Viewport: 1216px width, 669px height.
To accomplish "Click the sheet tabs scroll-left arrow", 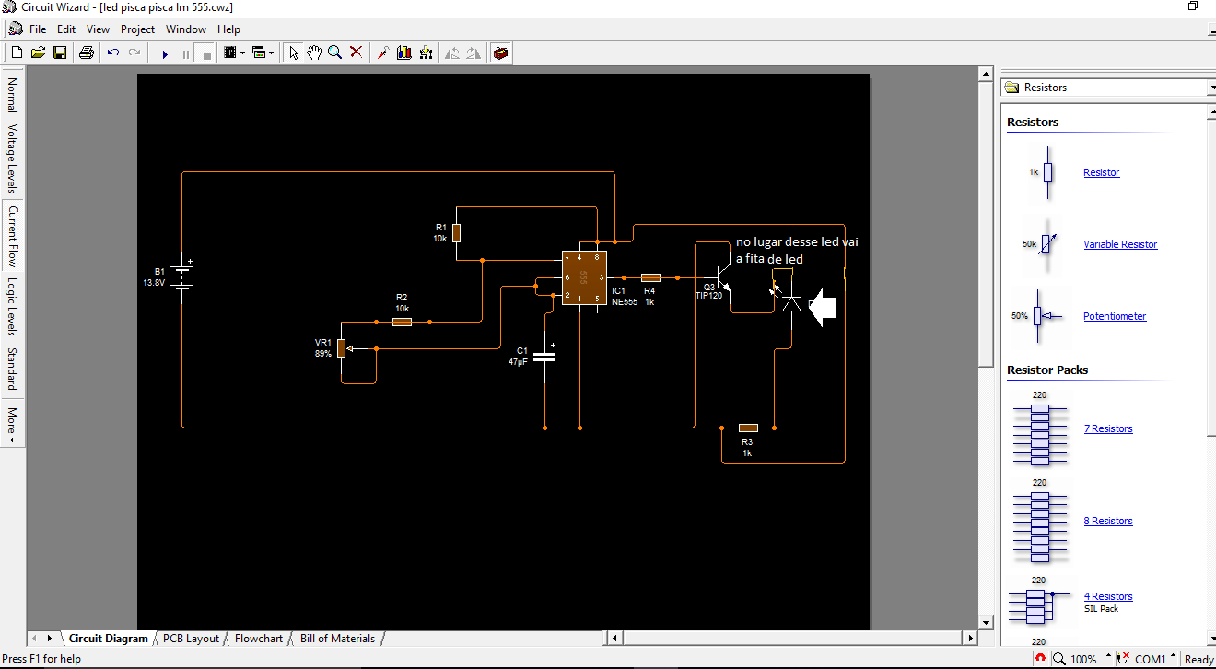I will tap(35, 639).
